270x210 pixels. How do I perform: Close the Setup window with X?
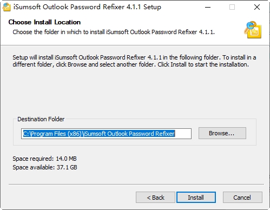[257, 7]
